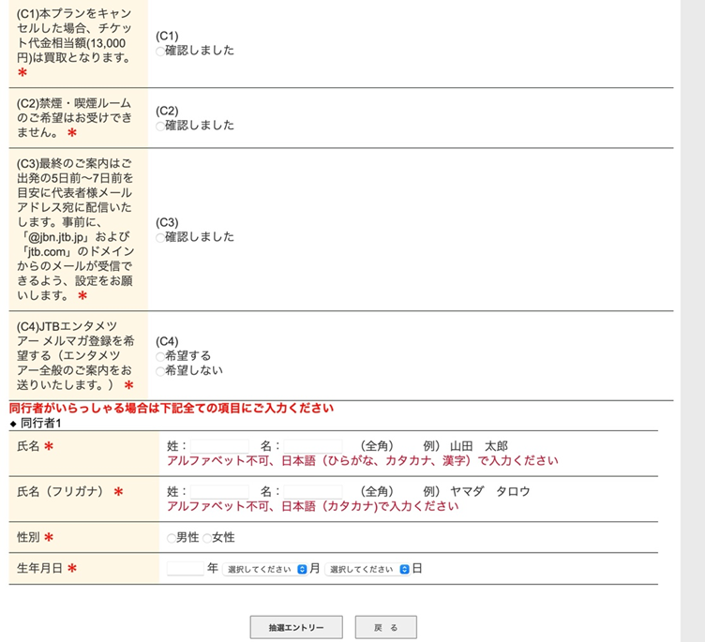Click the birth year input before 年
The height and width of the screenshot is (642, 705).
point(185,568)
